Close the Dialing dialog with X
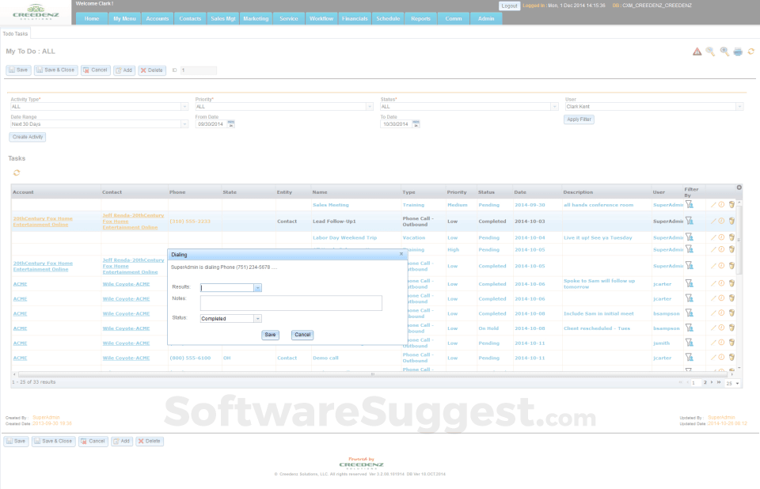 click(401, 254)
